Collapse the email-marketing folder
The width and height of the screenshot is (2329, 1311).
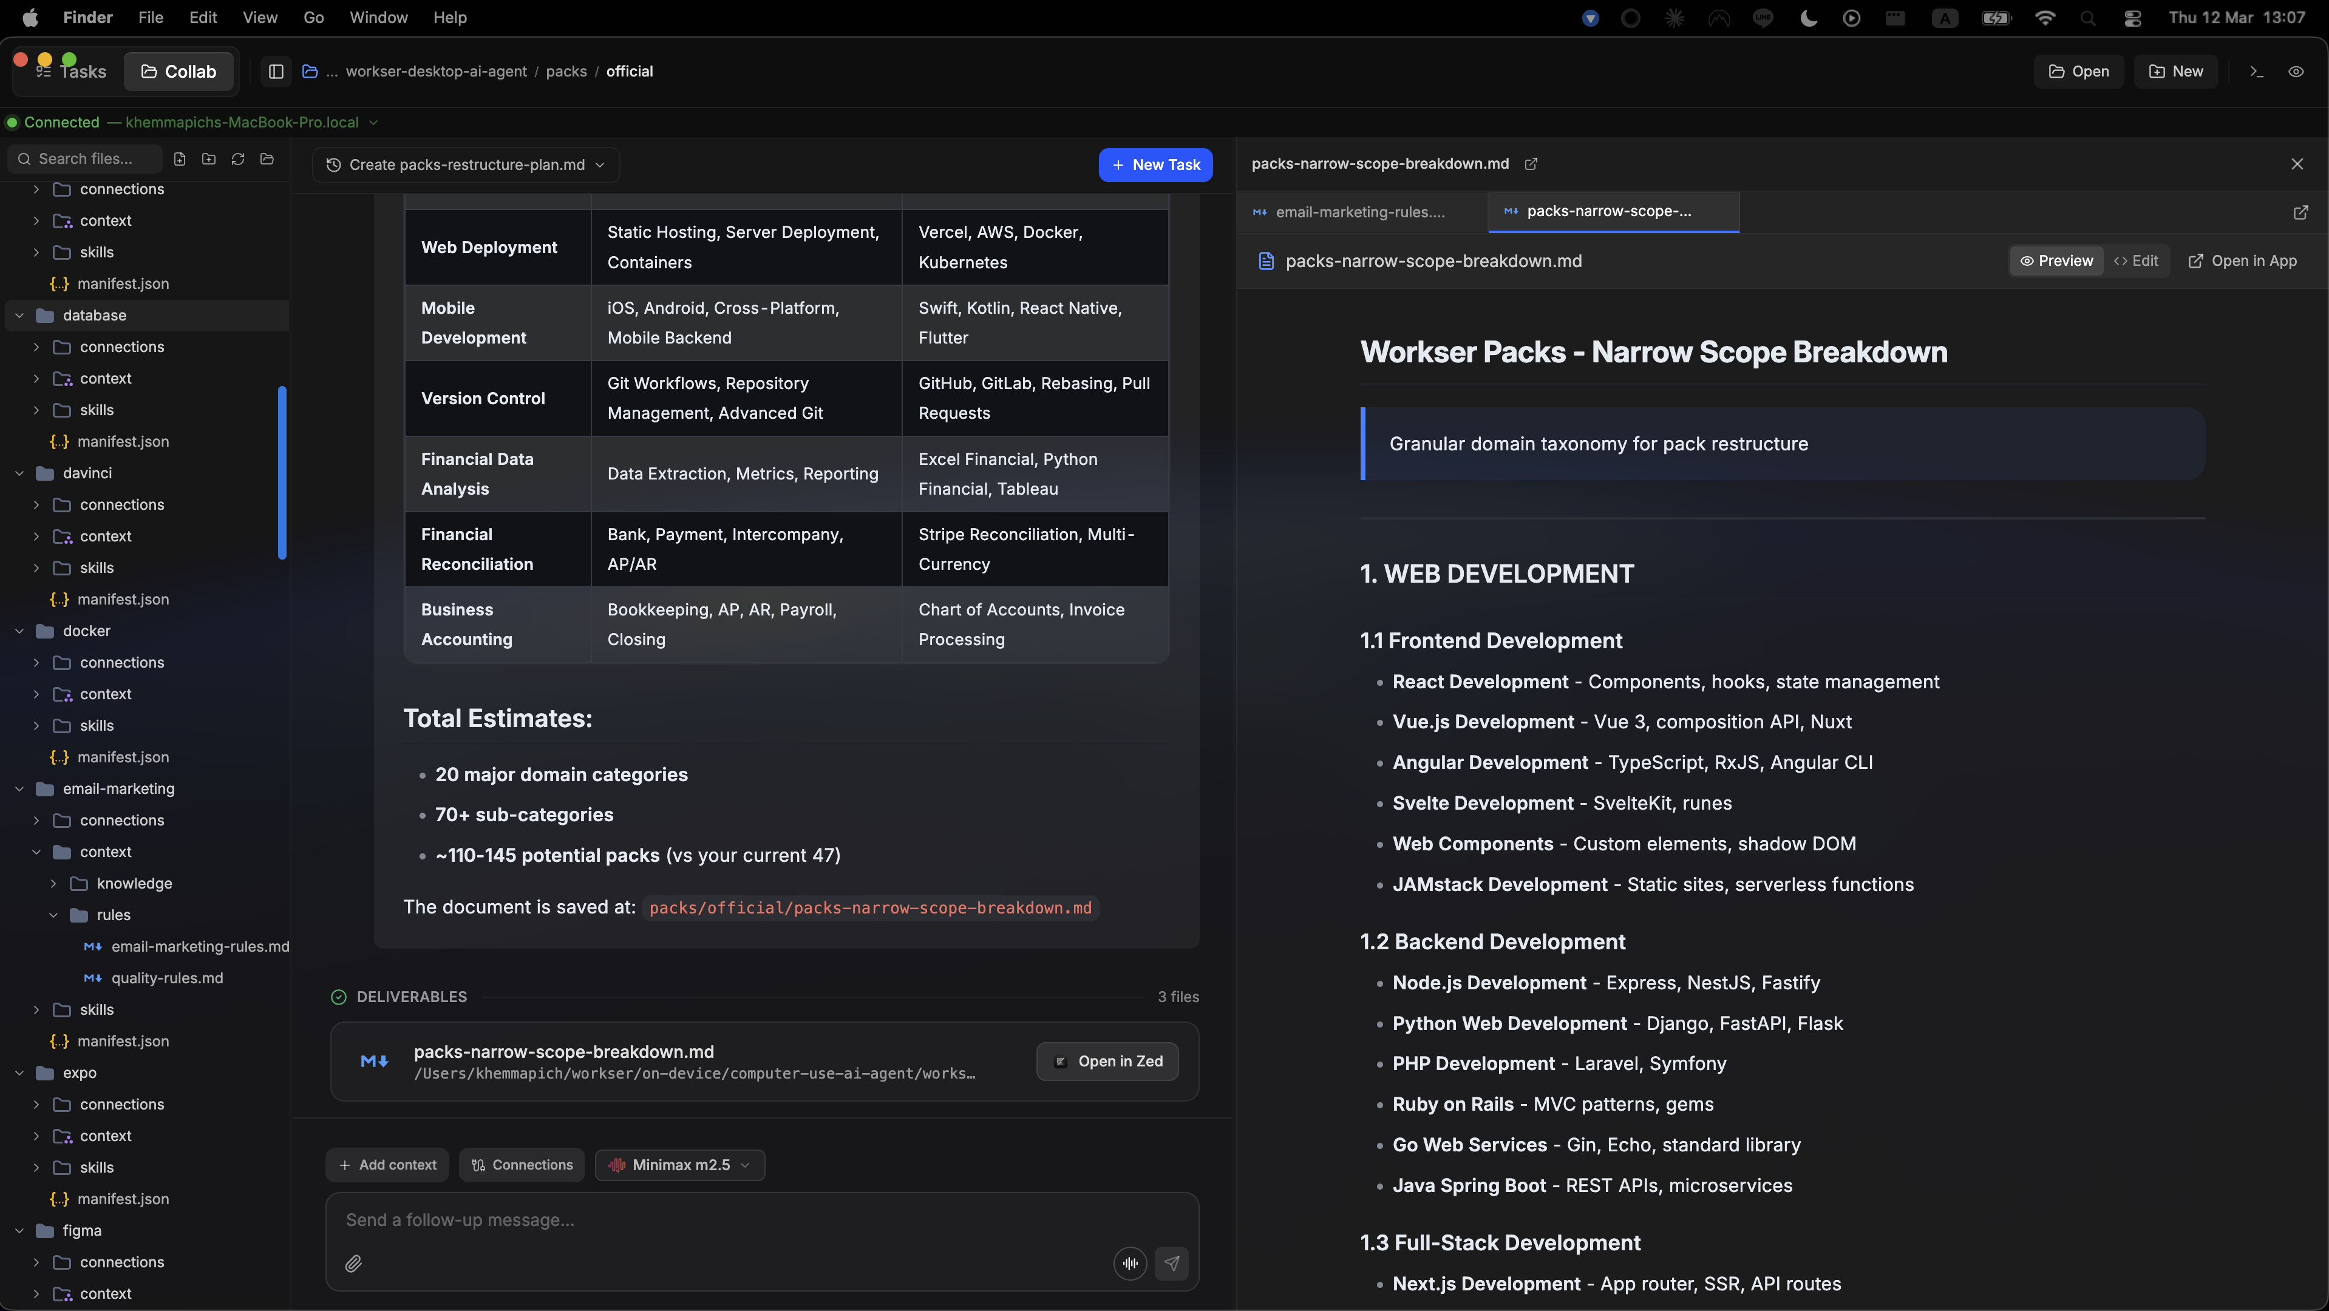20,789
